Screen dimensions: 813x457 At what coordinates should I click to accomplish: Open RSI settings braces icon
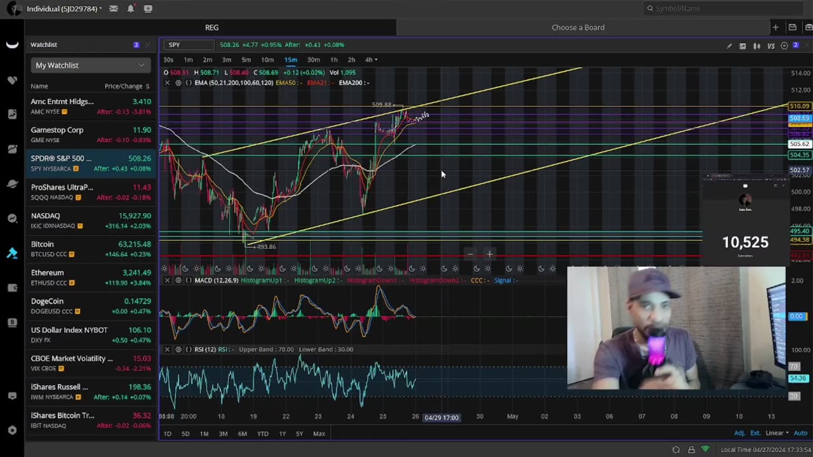(189, 349)
